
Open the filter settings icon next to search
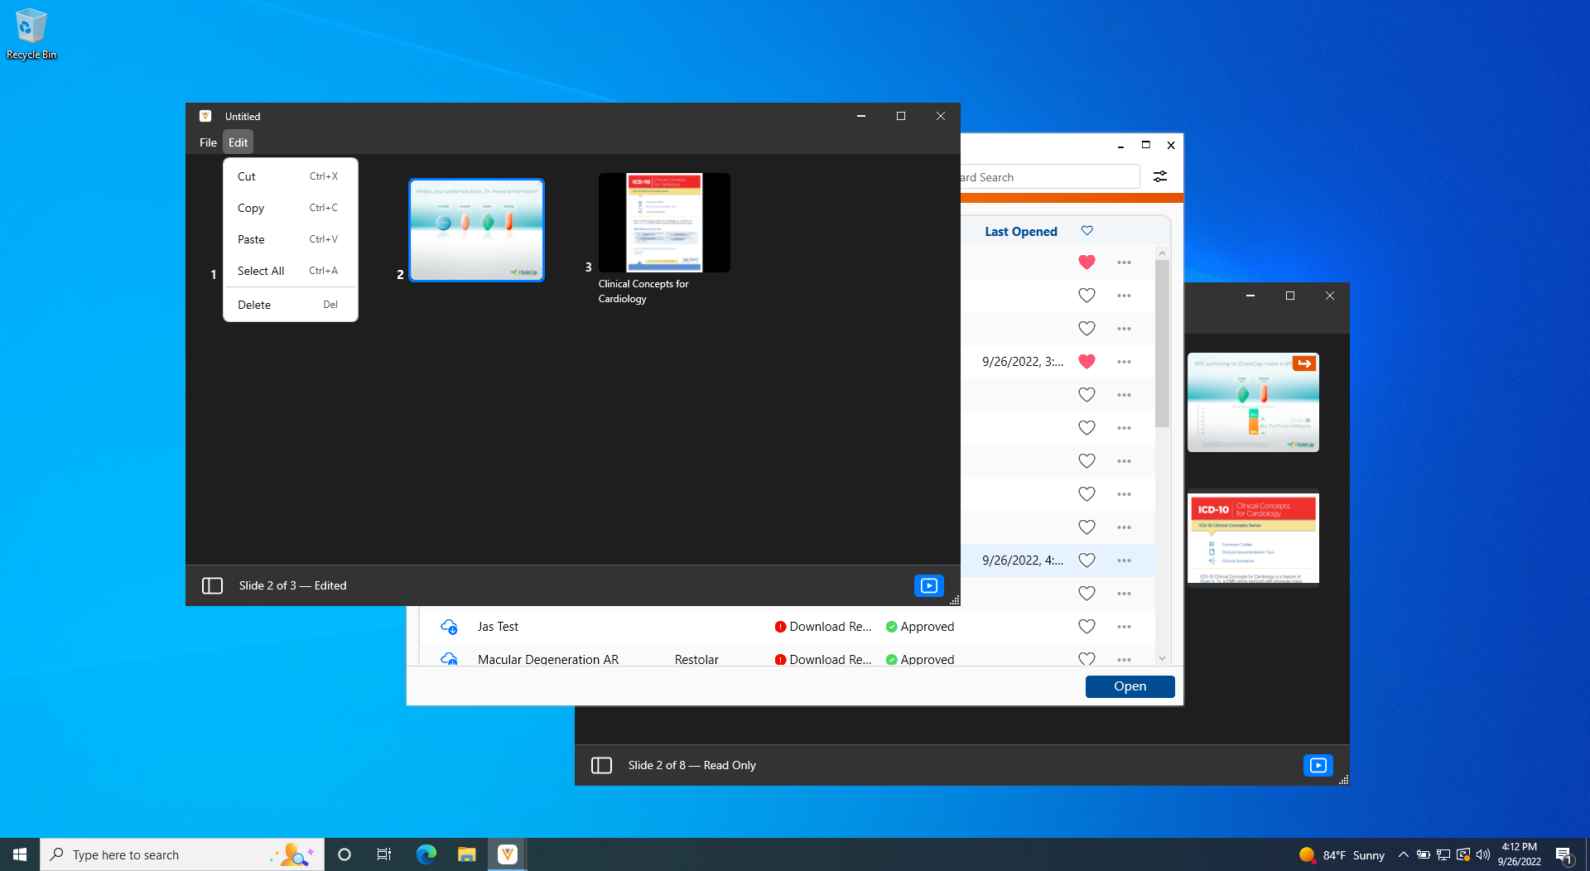[x=1160, y=176]
